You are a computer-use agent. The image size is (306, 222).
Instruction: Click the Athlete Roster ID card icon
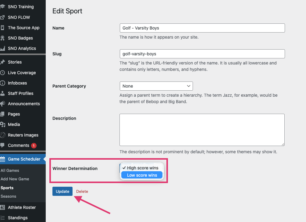click(x=2, y=207)
